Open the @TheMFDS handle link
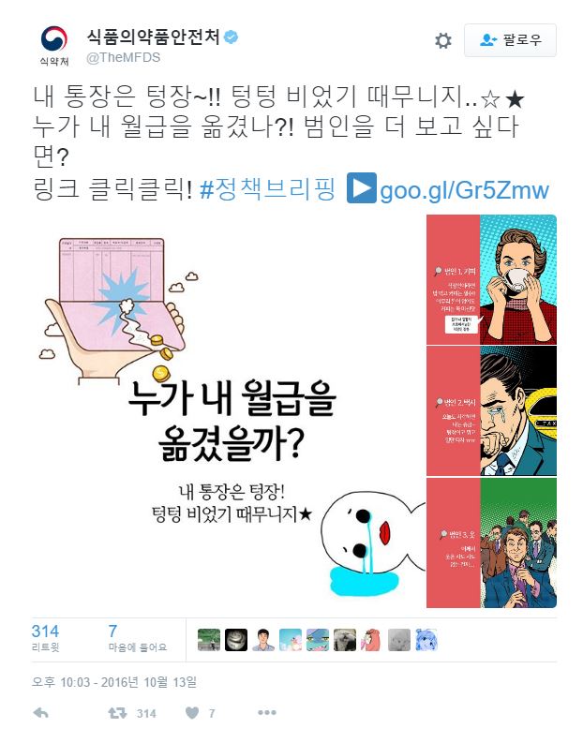 tap(123, 57)
